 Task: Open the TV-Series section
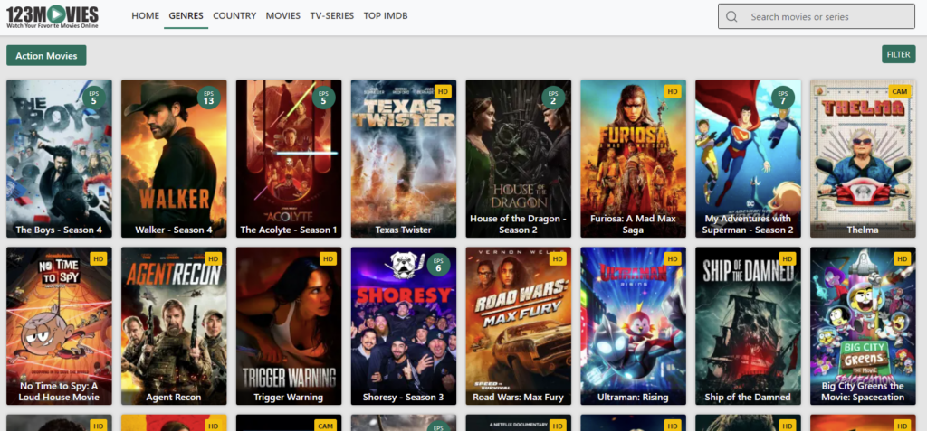pos(331,16)
